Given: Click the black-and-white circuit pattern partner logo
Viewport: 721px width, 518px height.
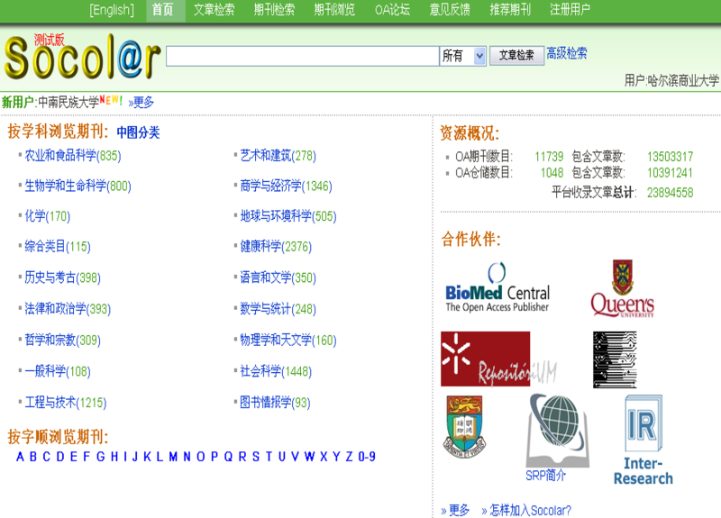Looking at the screenshot, I should point(615,359).
